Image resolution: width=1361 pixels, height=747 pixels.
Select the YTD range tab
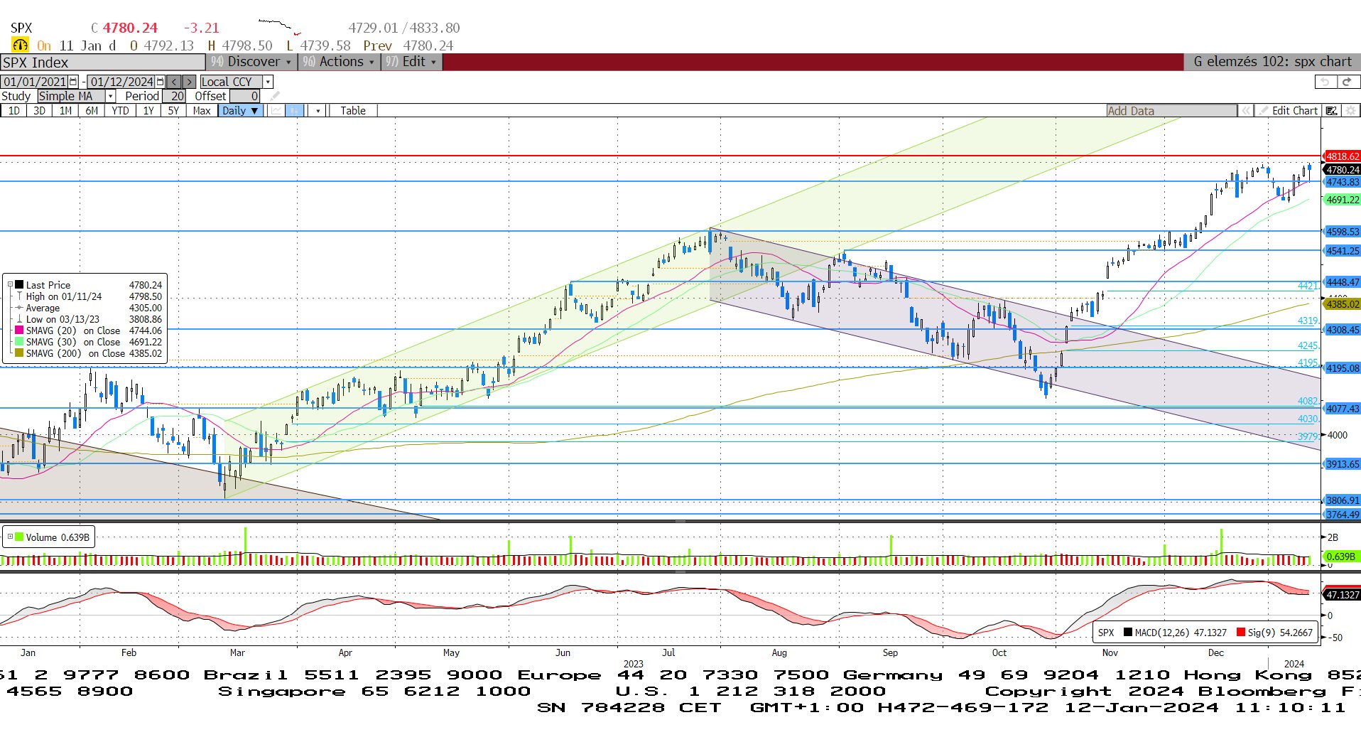[x=120, y=110]
